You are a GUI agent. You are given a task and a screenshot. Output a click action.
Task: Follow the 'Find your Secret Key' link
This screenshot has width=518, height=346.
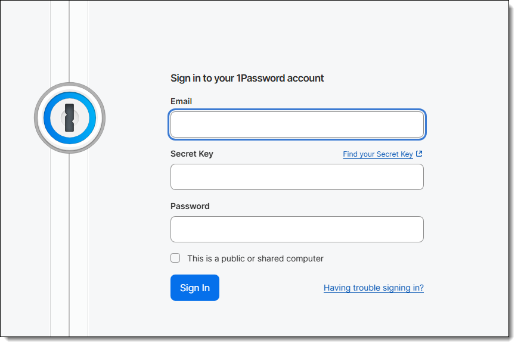tap(378, 154)
